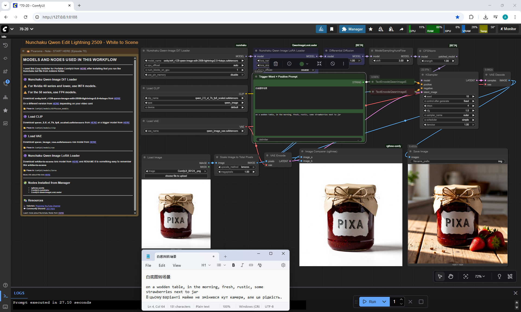The image size is (521, 312).
Task: Click the browser address bar URL
Action: pyautogui.click(x=60, y=17)
